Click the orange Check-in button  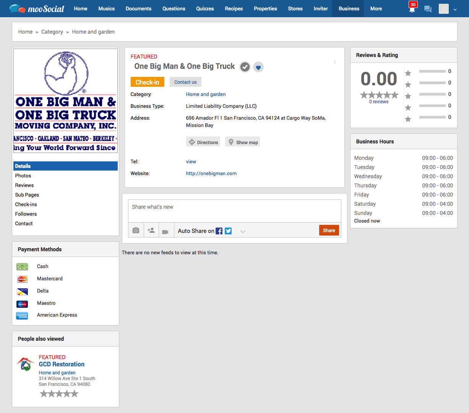148,82
